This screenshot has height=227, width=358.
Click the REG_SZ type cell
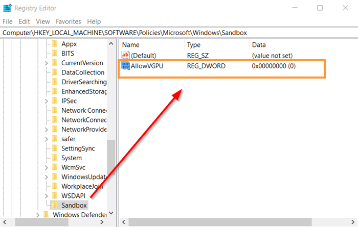click(x=198, y=56)
